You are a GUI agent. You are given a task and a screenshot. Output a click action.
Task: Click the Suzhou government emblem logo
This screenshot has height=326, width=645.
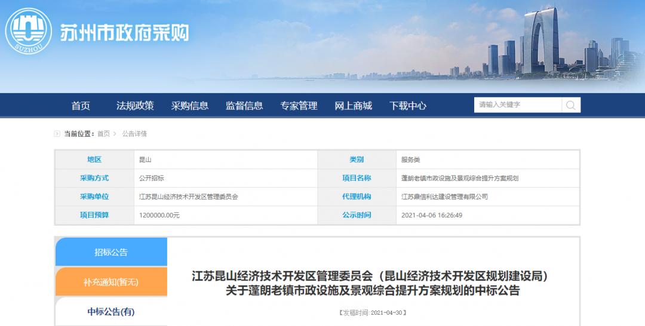click(x=29, y=31)
